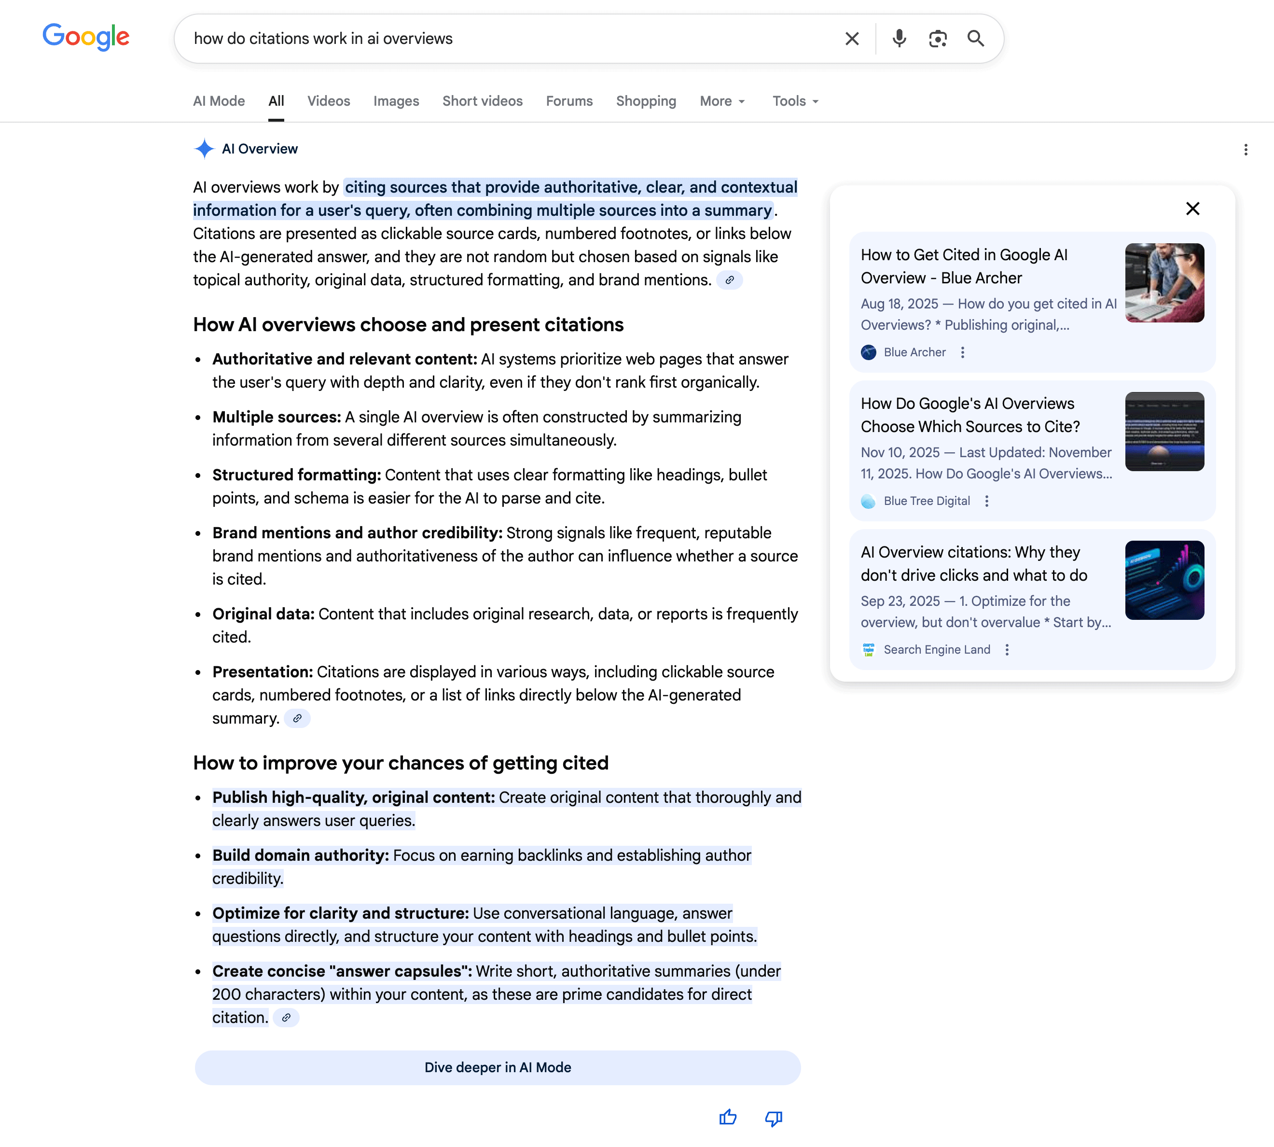Open three-dot menu next to Blue Archer
The image size is (1274, 1147).
point(962,352)
